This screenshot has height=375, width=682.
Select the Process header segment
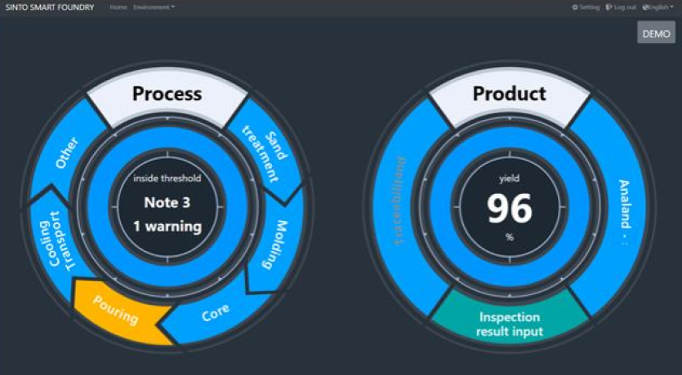click(167, 95)
